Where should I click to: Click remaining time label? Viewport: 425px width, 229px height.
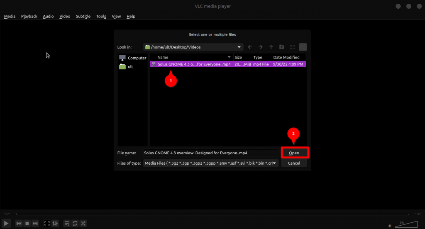click(x=418, y=214)
